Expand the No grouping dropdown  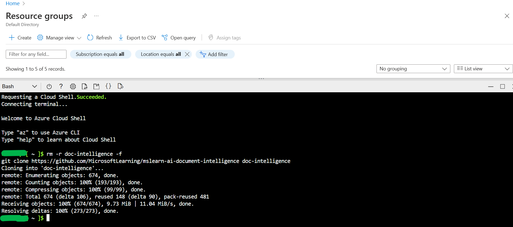[413, 69]
